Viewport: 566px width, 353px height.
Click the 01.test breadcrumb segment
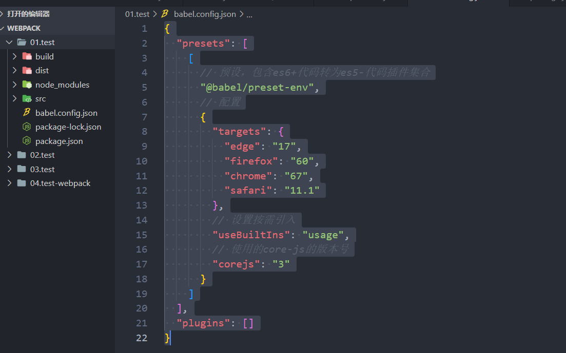(137, 14)
